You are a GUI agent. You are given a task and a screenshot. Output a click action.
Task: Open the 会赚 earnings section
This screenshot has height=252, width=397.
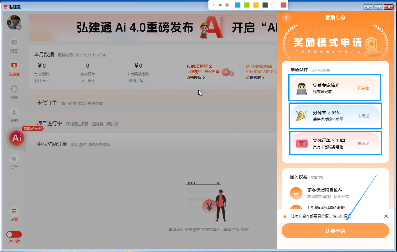(14, 92)
